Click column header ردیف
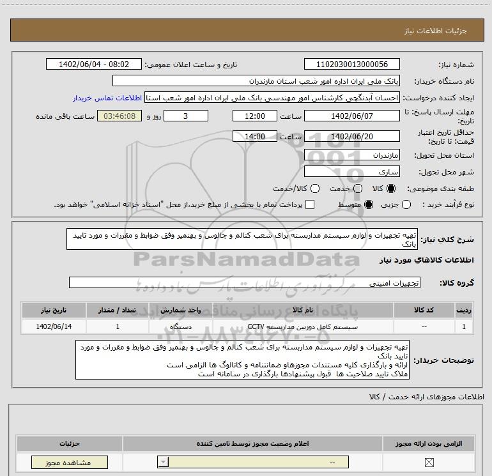492x476 pixels. tap(464, 310)
